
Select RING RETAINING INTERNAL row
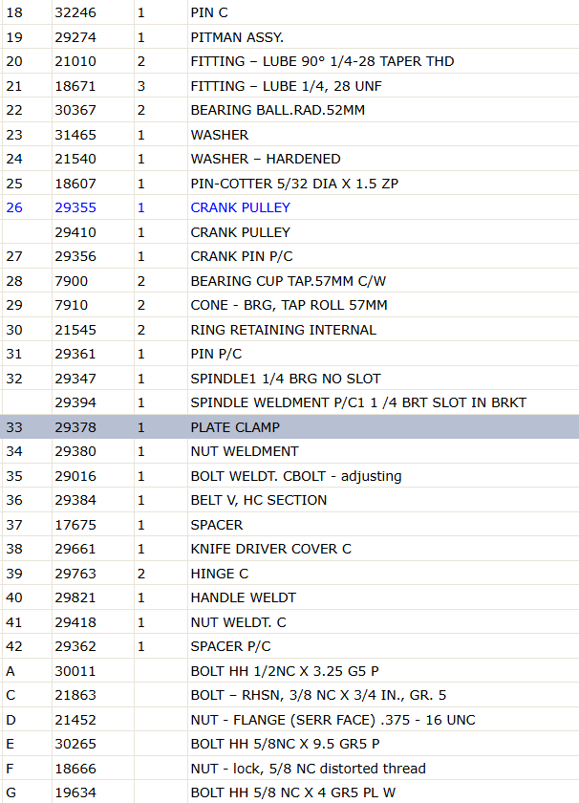point(289,329)
